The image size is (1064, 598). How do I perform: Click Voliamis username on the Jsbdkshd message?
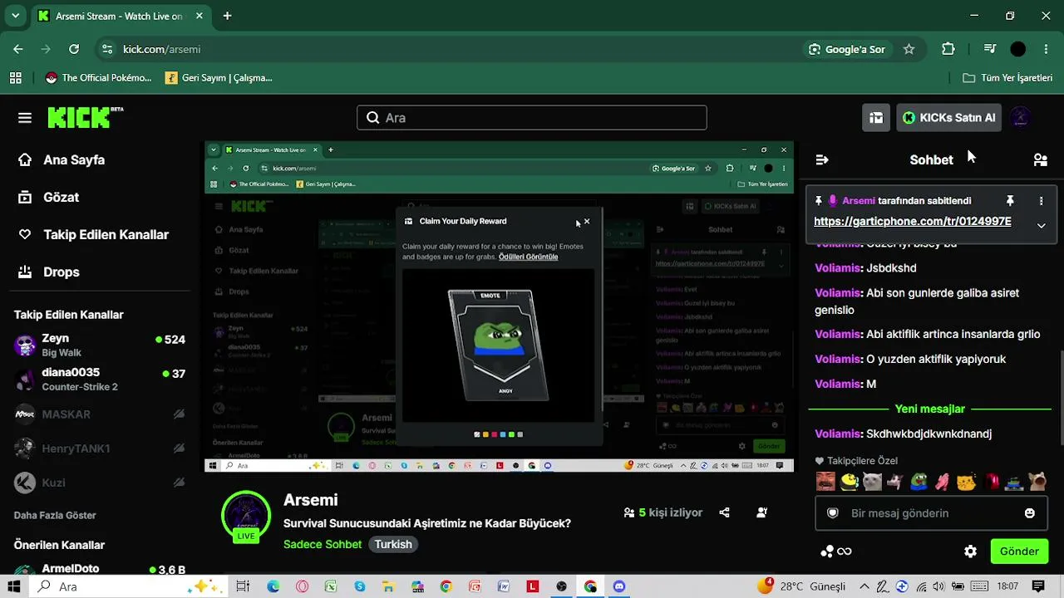coord(838,268)
